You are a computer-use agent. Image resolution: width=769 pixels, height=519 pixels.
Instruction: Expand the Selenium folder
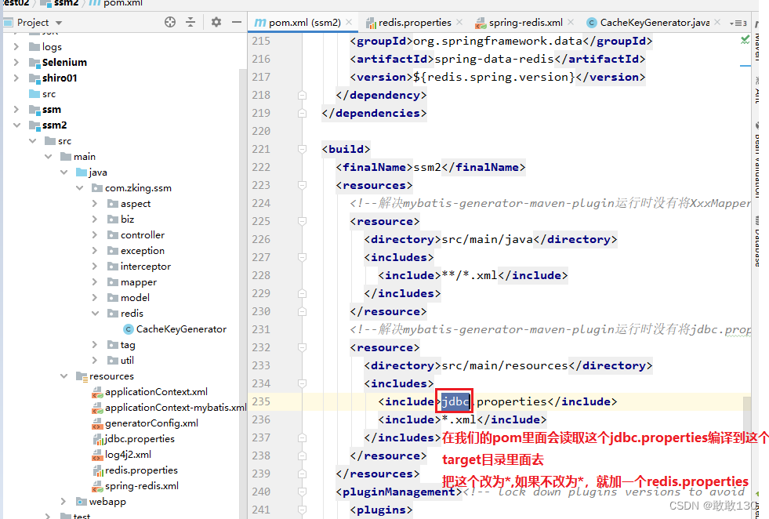tap(17, 62)
